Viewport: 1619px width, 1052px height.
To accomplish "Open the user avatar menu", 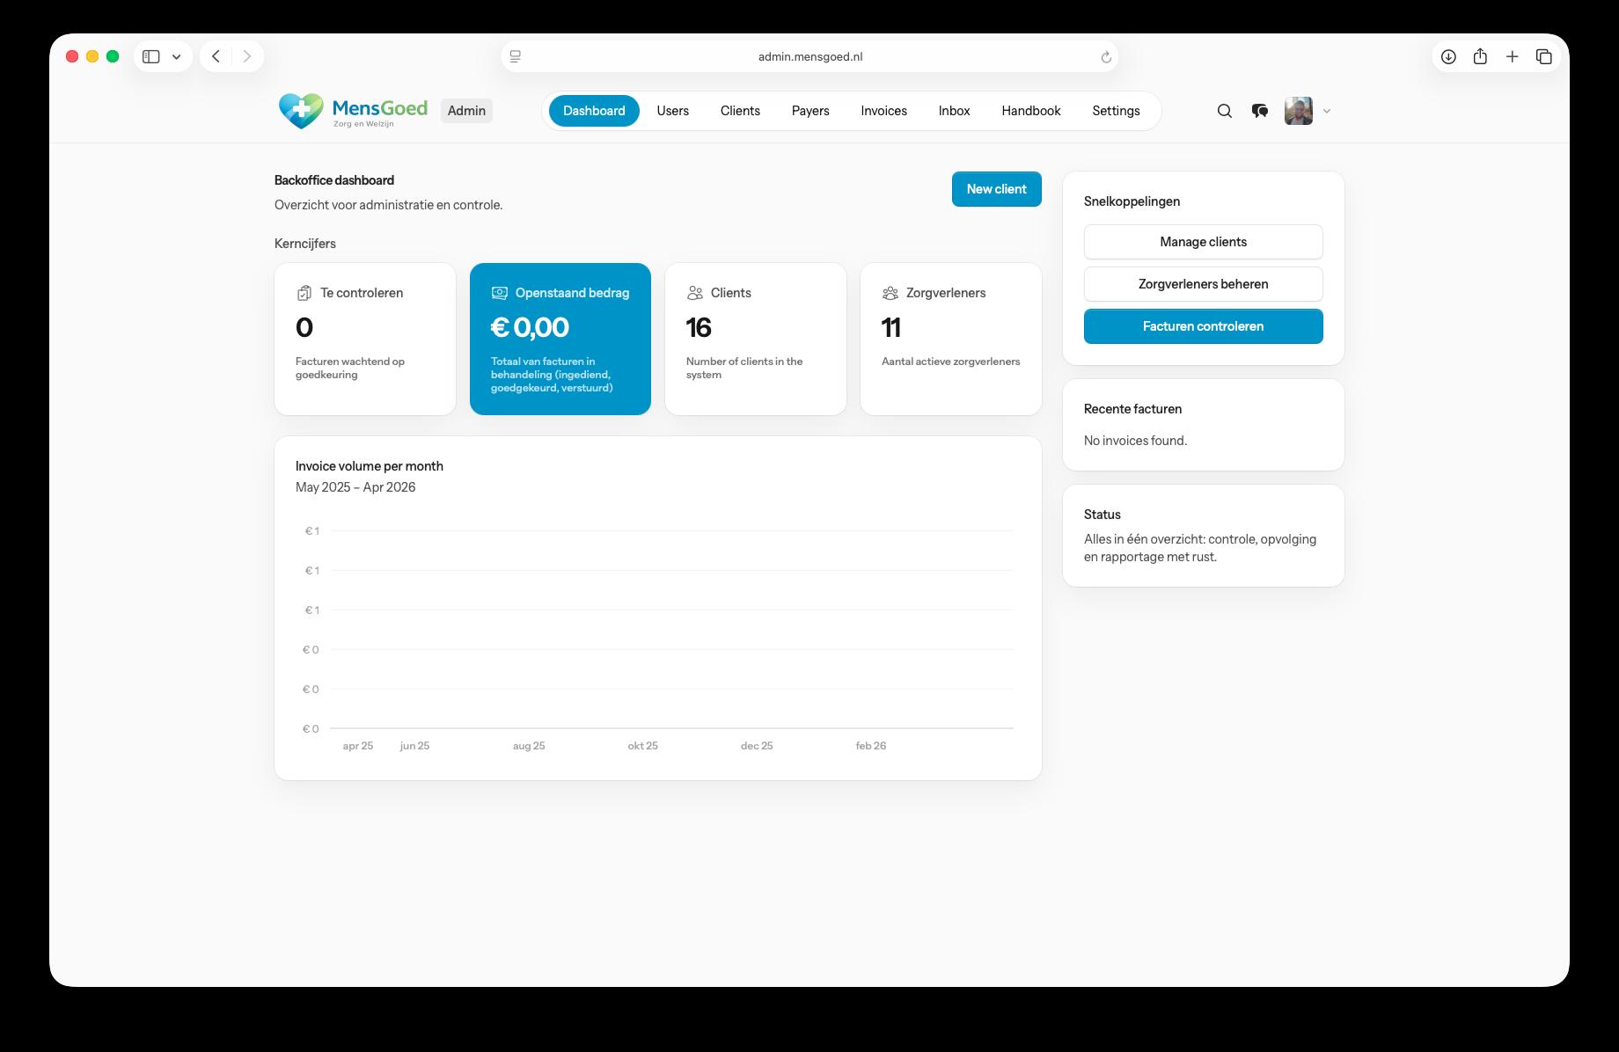I will tap(1298, 111).
